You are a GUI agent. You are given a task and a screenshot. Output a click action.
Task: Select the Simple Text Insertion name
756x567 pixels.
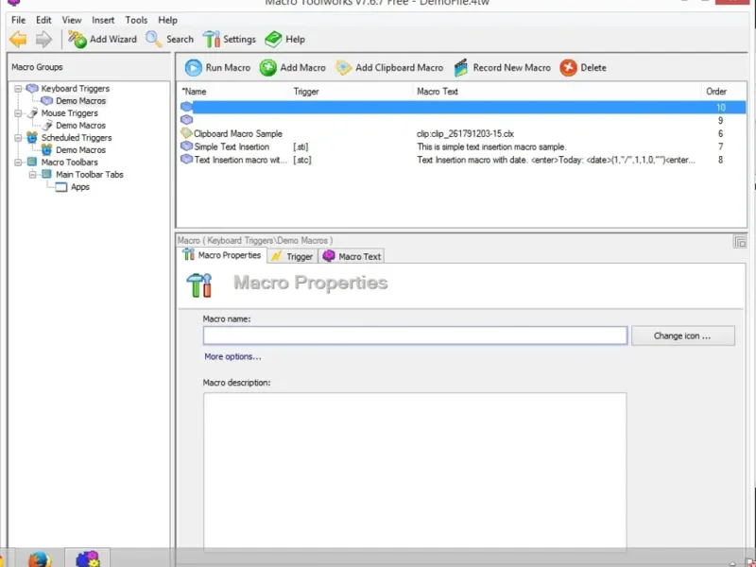[x=232, y=146]
